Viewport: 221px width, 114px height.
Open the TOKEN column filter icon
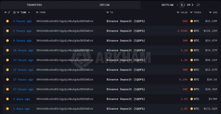pos(191,13)
